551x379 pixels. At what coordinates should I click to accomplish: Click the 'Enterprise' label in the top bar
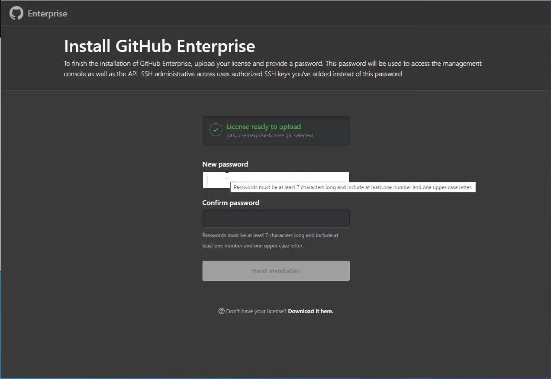point(47,13)
